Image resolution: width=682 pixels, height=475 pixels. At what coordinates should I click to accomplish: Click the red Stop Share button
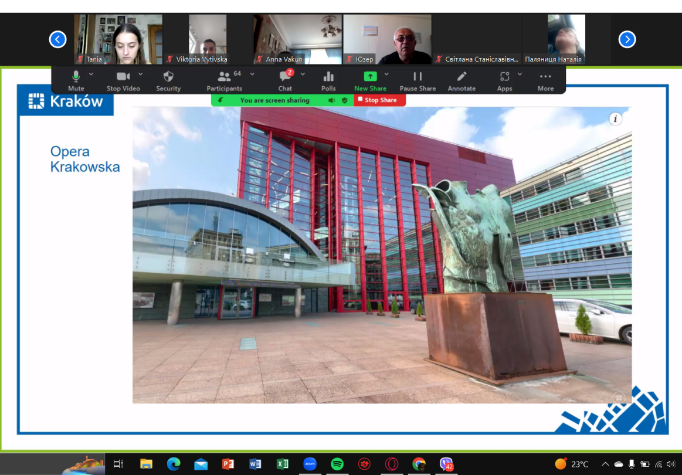coord(380,100)
